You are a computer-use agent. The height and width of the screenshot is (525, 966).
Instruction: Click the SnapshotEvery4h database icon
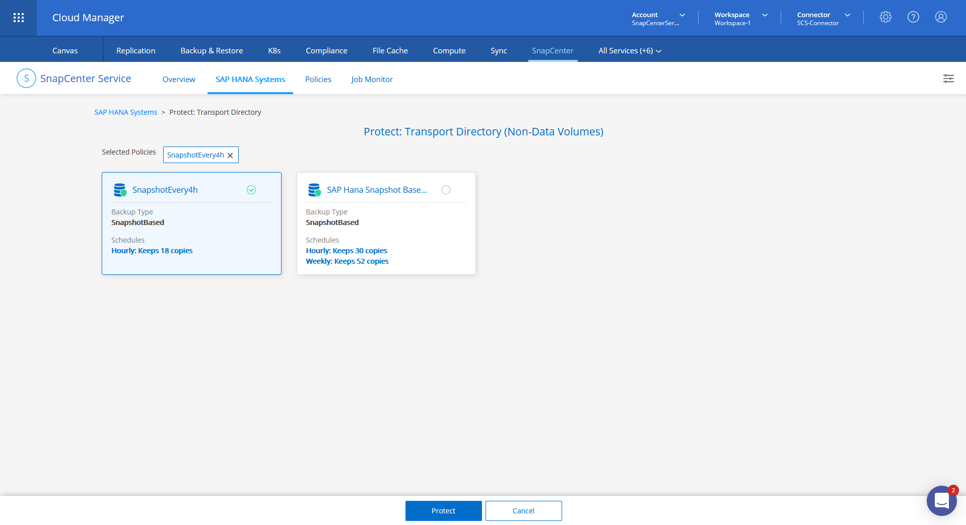coord(120,190)
